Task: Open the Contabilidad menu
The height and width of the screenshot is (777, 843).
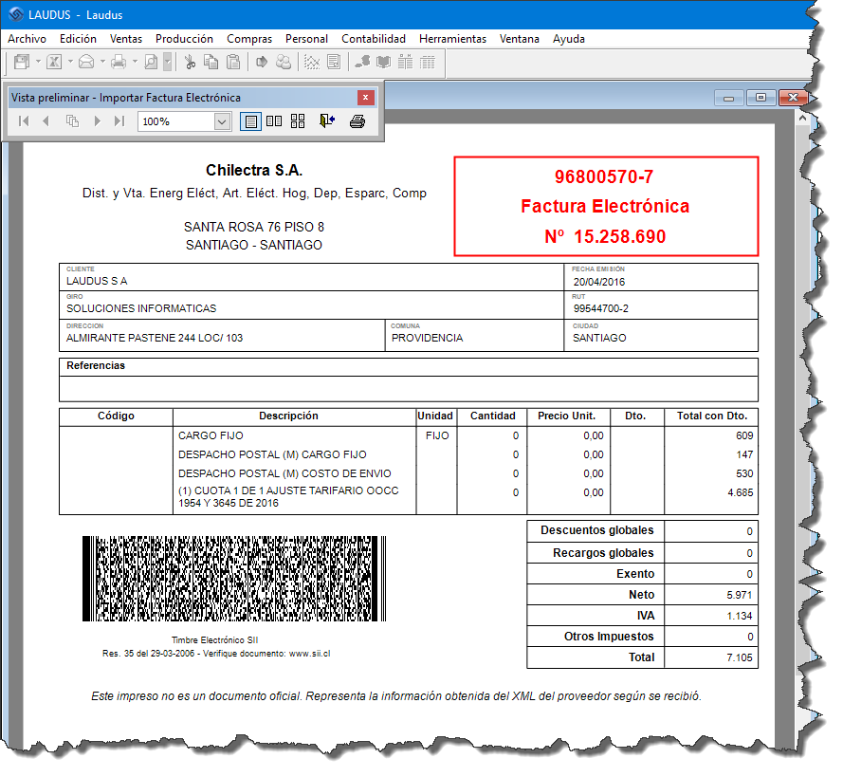Action: 374,39
